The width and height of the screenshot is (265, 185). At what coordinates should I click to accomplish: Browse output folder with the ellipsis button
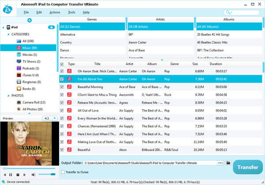point(220,163)
